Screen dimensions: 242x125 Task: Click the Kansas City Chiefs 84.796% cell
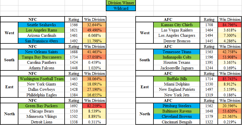[230, 25]
